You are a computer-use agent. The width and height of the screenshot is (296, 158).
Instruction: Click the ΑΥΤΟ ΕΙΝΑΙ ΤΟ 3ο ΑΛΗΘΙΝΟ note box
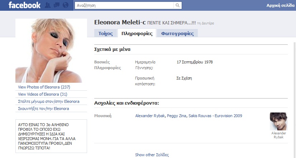tap(51, 136)
